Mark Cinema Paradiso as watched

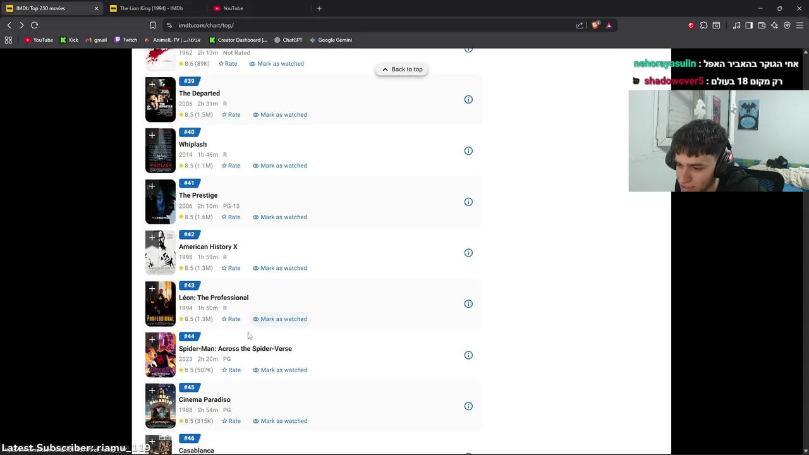tap(280, 421)
